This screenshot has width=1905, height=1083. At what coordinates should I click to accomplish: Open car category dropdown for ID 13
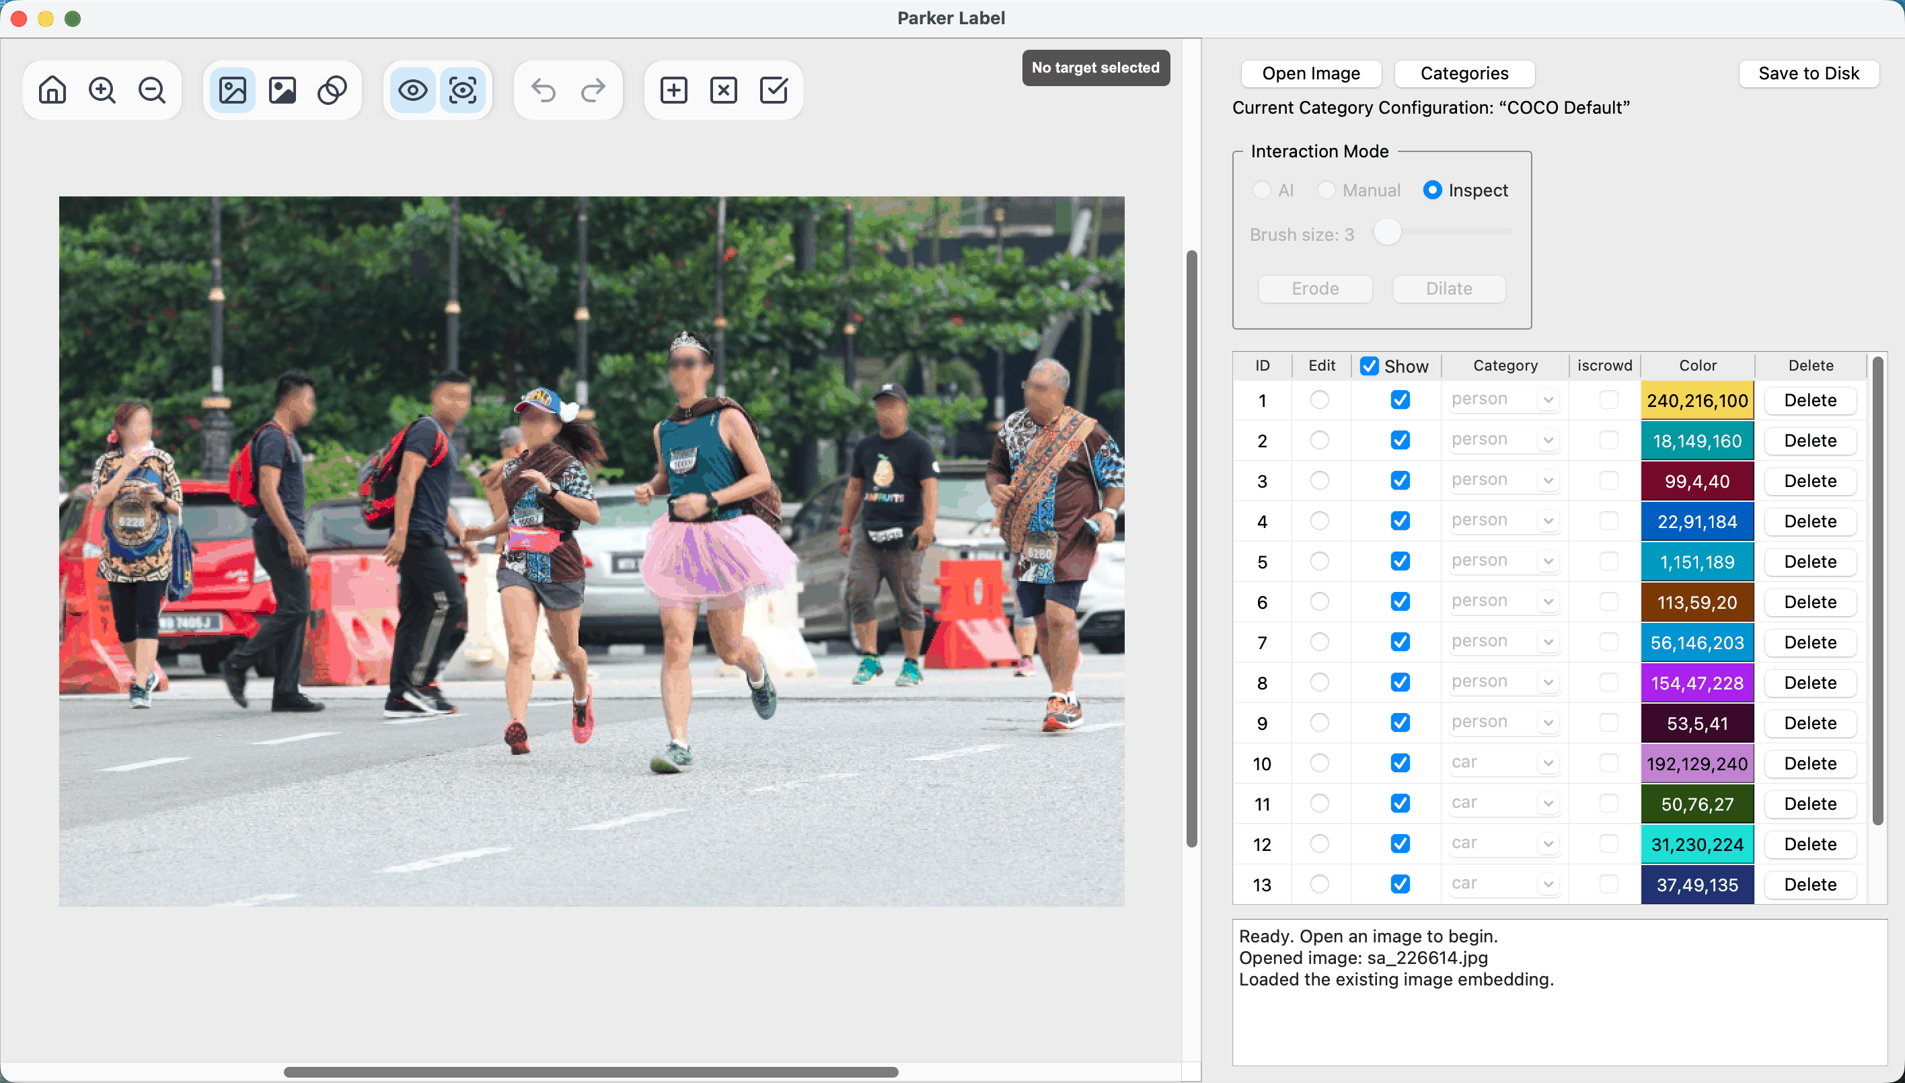pos(1503,885)
